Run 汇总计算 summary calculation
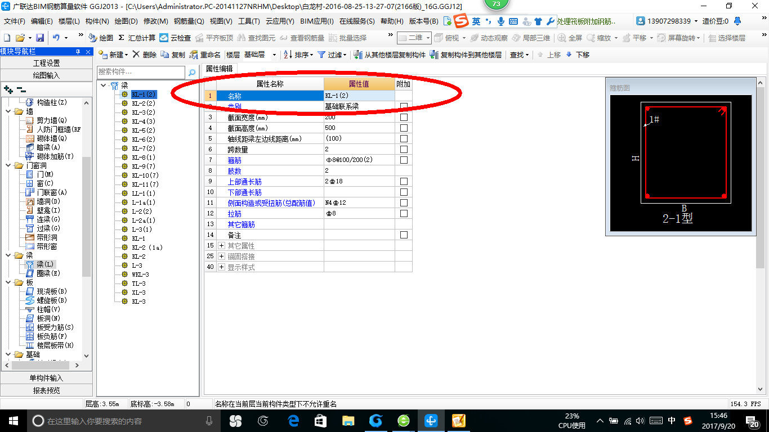This screenshot has width=769, height=432. pyautogui.click(x=137, y=38)
